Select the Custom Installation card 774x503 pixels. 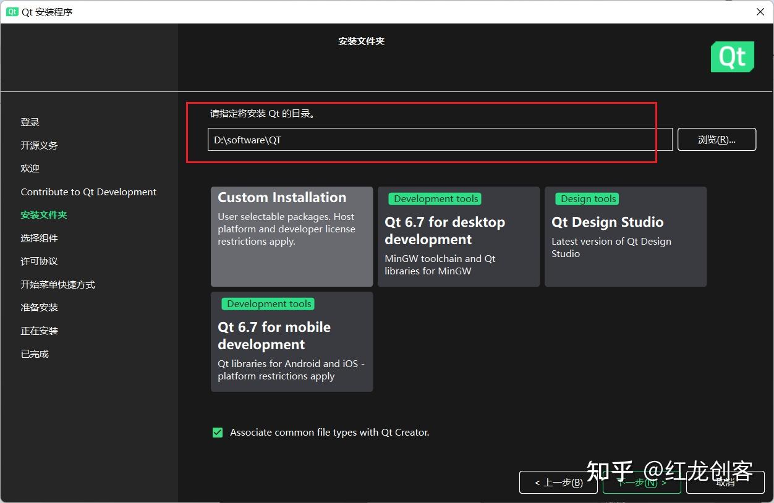point(291,237)
